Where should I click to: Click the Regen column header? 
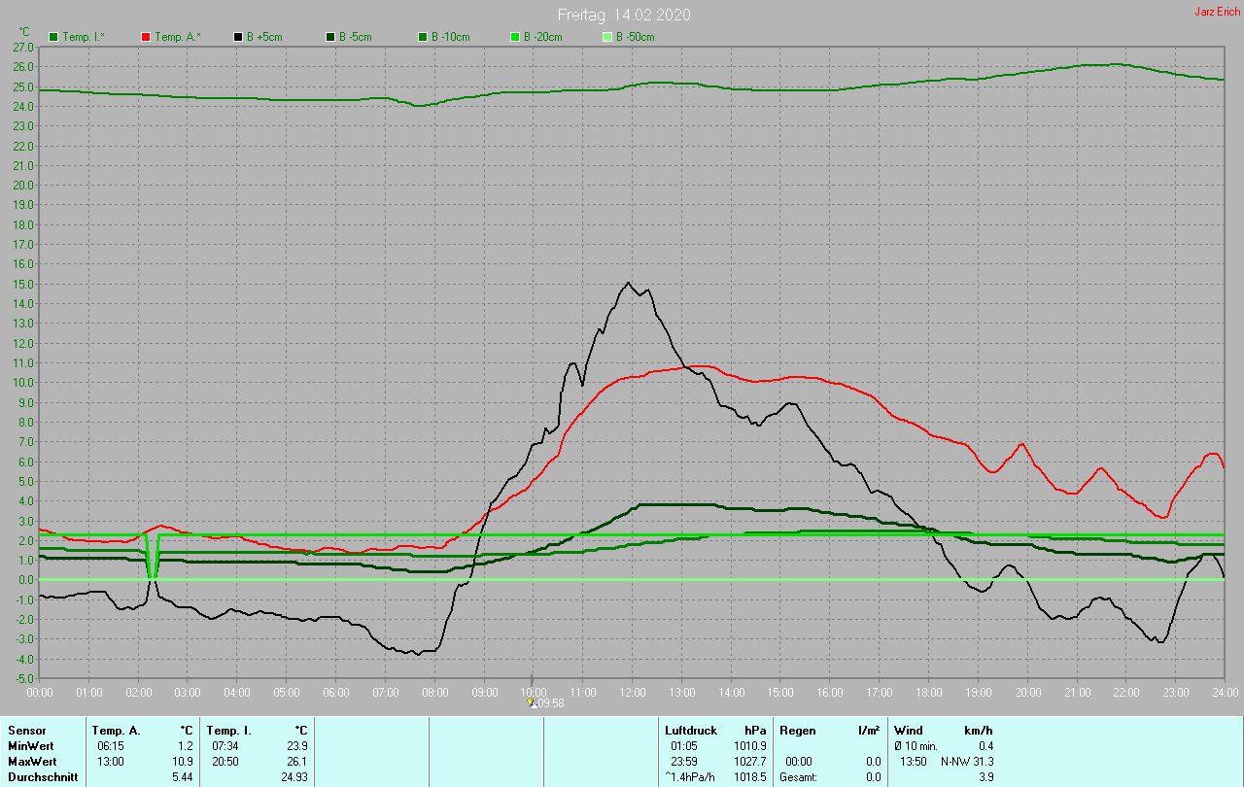[x=797, y=730]
